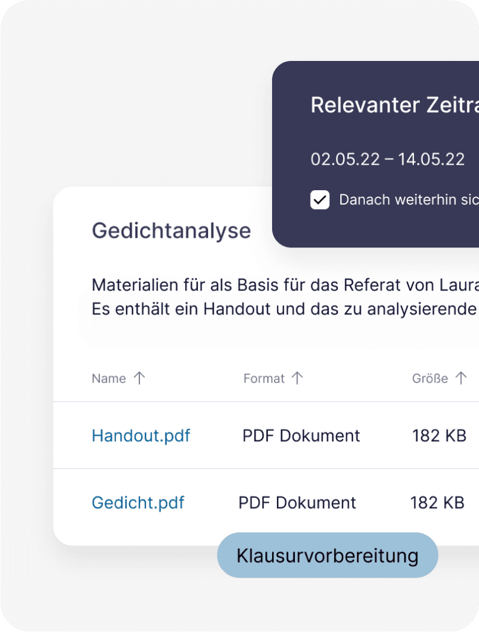Select the Format column header label

point(264,378)
